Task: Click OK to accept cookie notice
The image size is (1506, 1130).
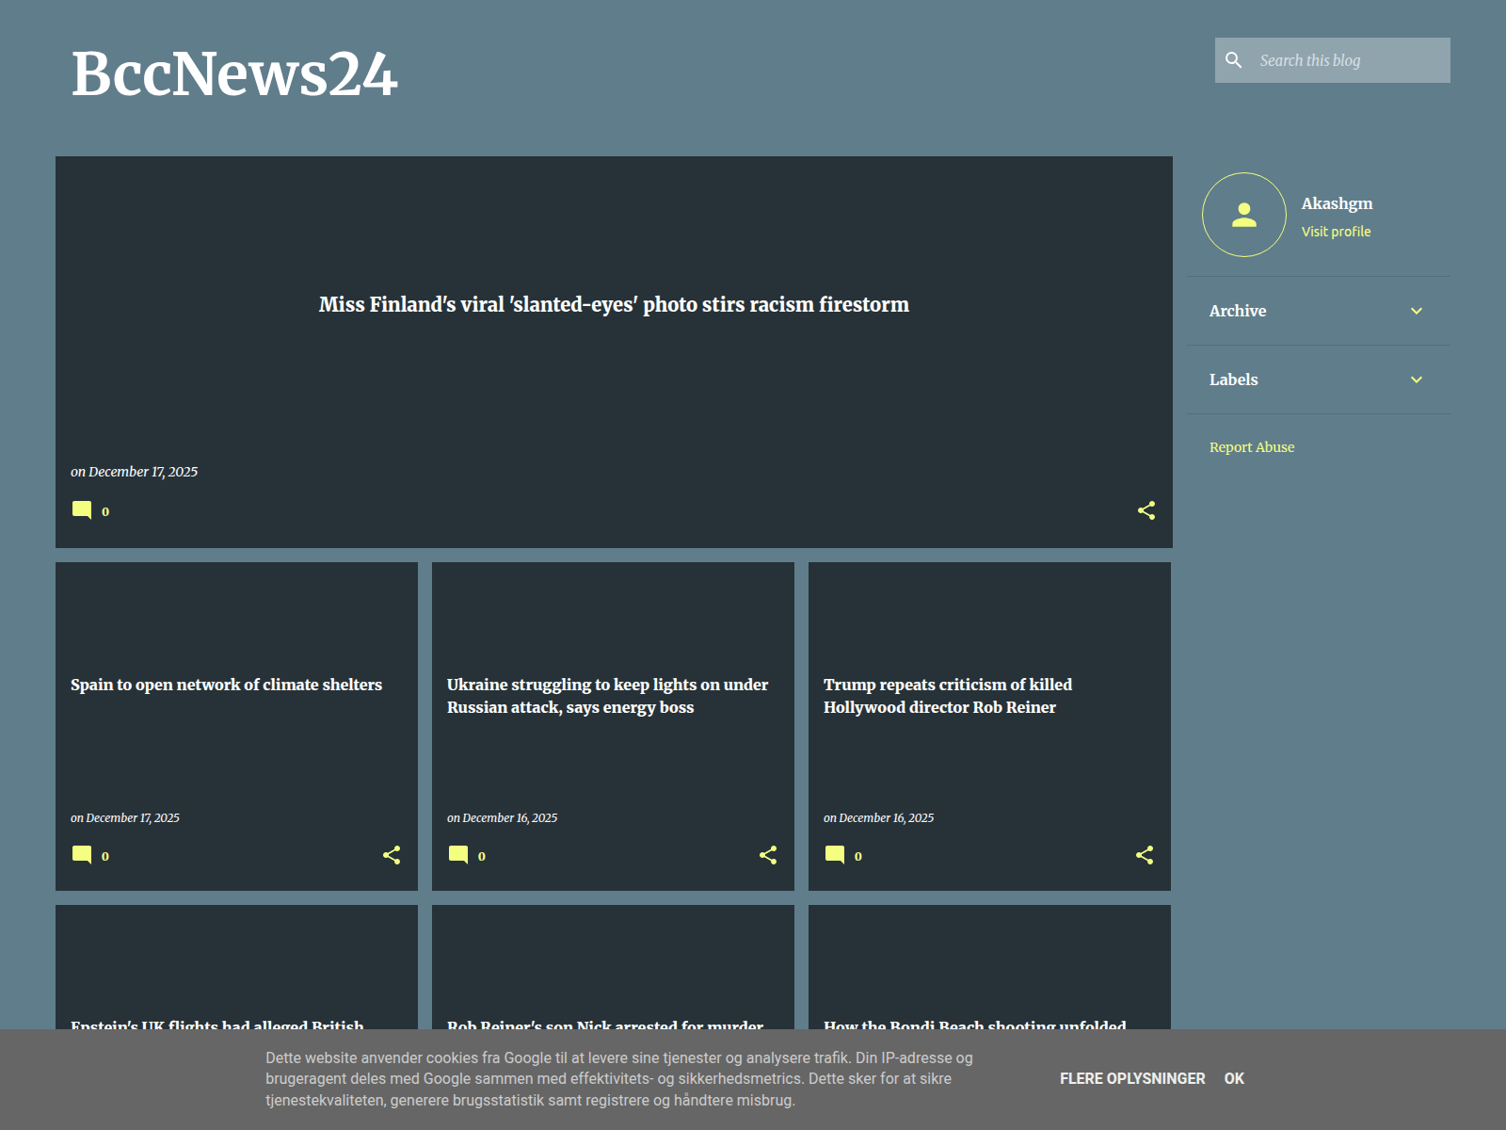Action: tap(1234, 1079)
